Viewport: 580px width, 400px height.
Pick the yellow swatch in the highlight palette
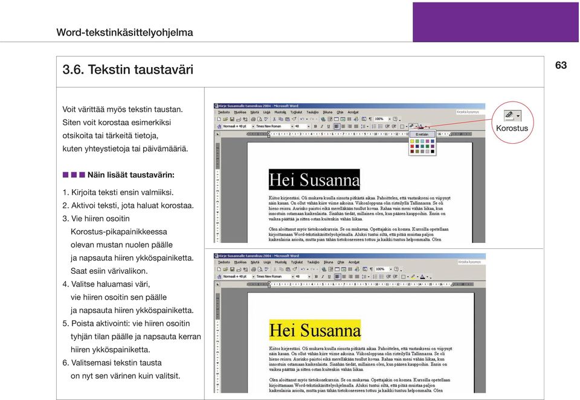point(412,141)
